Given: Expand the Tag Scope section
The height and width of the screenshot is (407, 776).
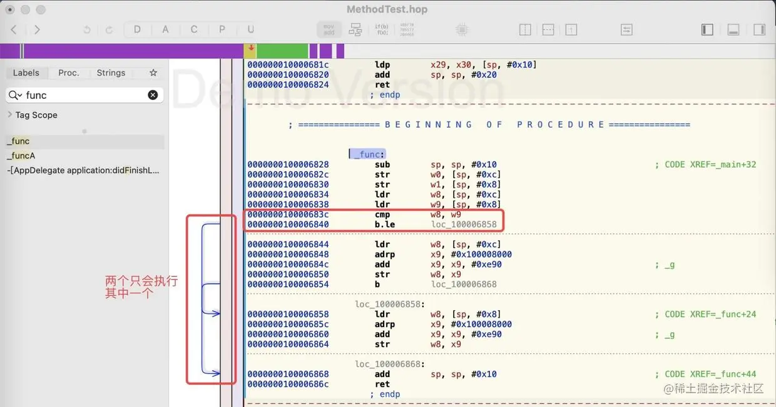Looking at the screenshot, I should tap(9, 115).
